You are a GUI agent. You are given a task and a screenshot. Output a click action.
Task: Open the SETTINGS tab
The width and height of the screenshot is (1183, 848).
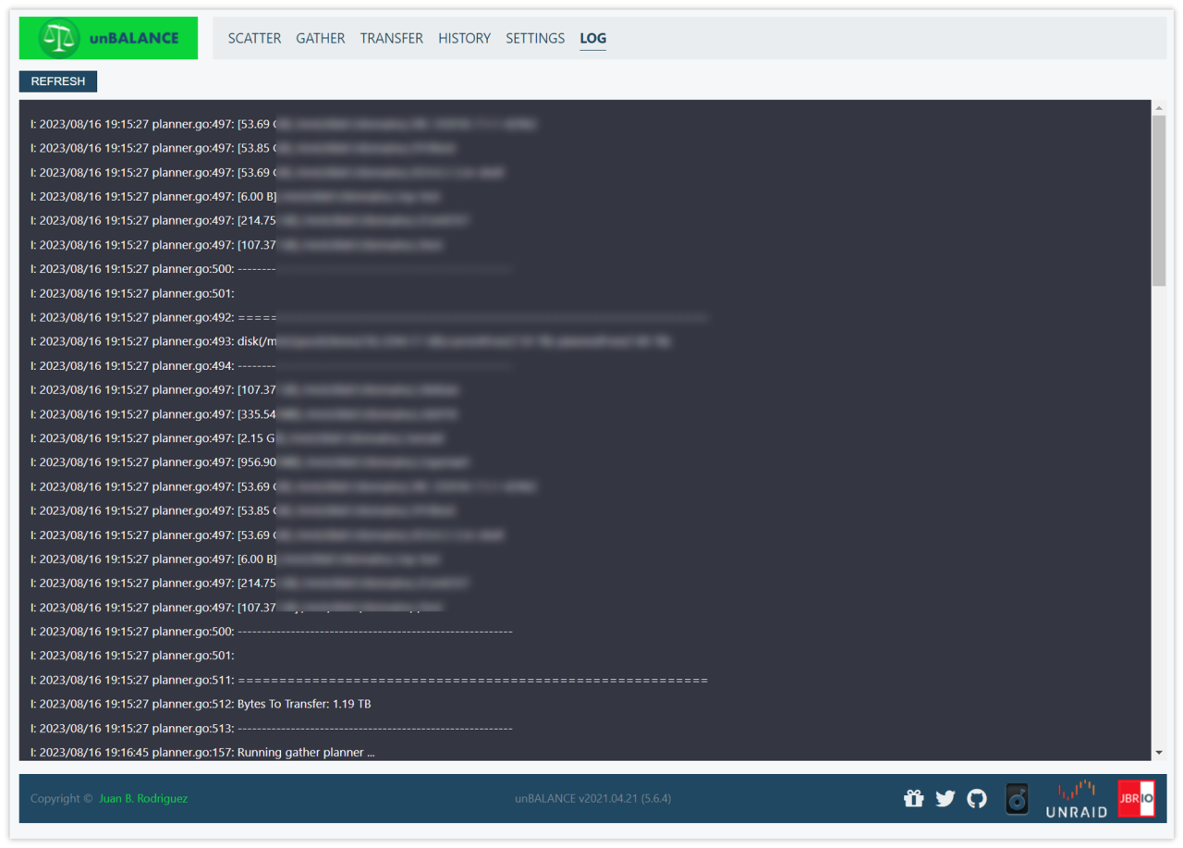(534, 38)
